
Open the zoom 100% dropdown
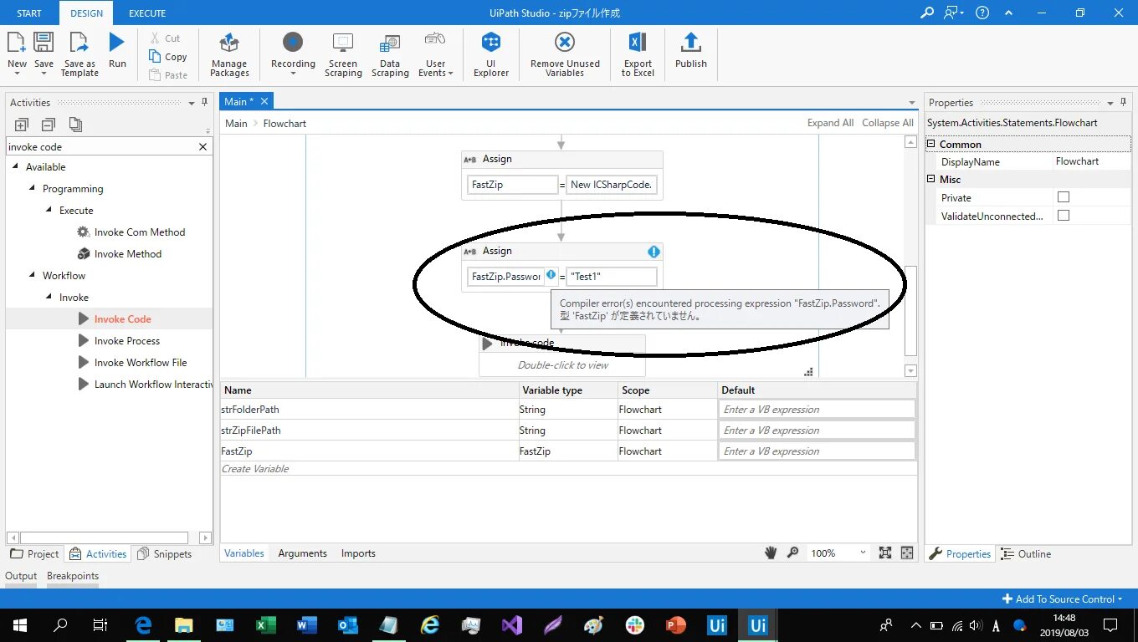pyautogui.click(x=838, y=553)
